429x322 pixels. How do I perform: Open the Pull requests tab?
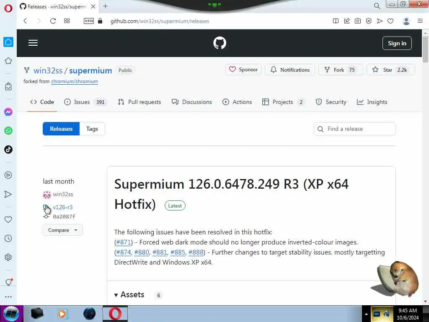140,102
